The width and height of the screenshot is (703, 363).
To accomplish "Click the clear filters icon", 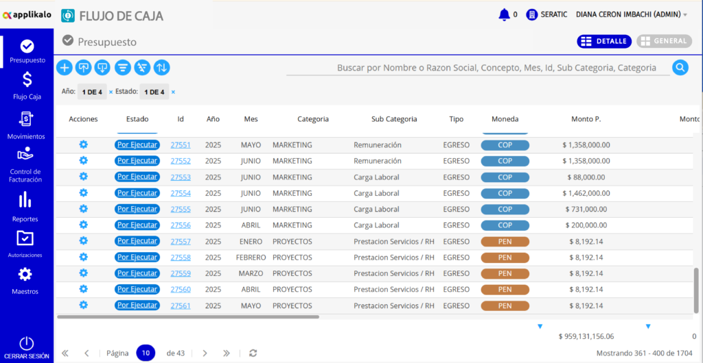I will point(142,68).
